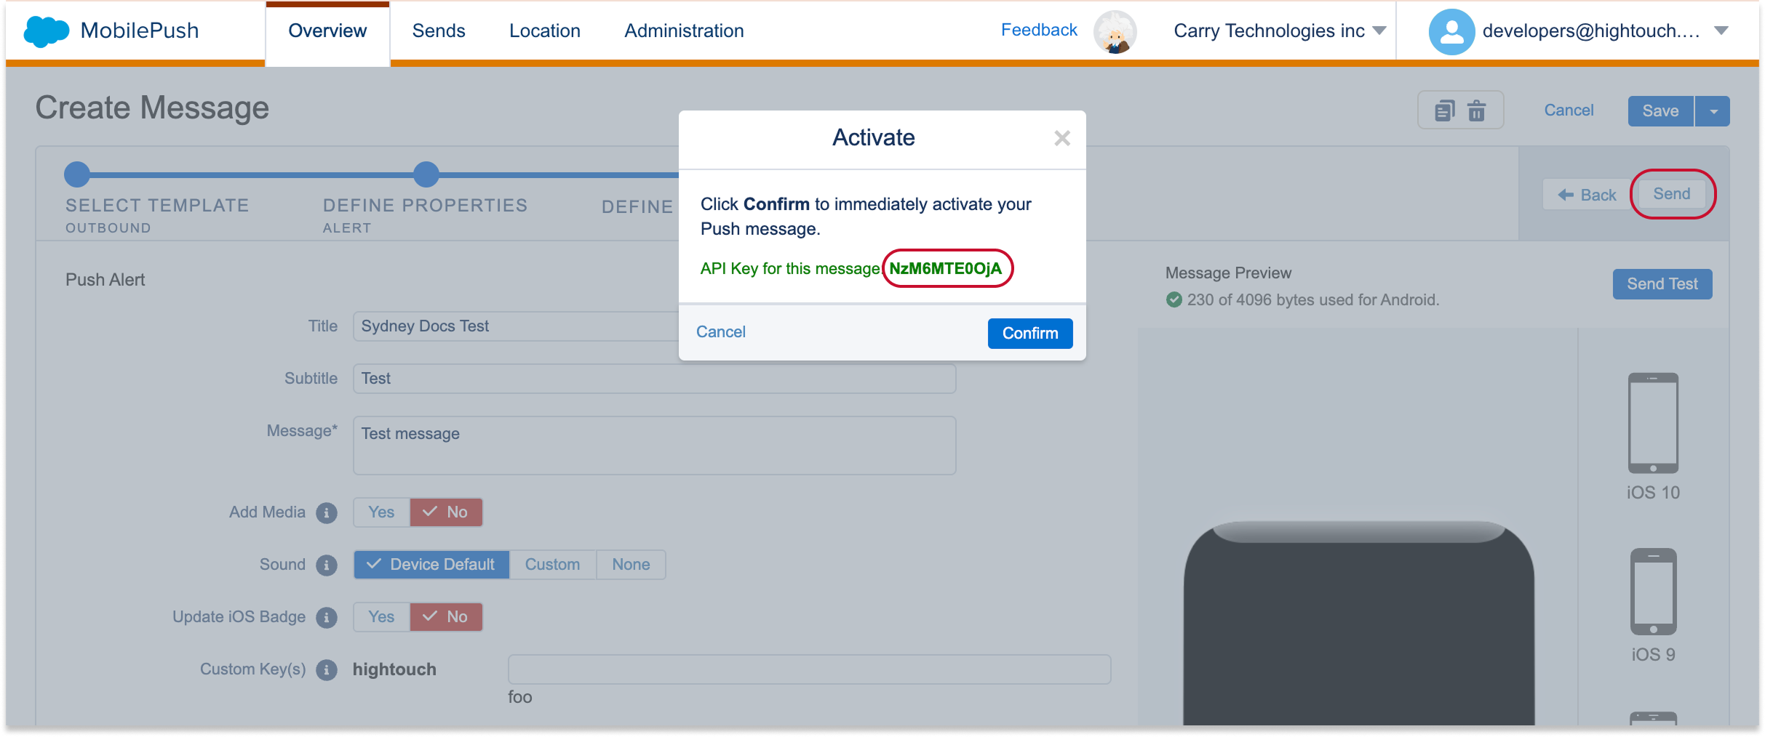Open the Save button dropdown arrow
The height and width of the screenshot is (737, 1765).
tap(1713, 111)
